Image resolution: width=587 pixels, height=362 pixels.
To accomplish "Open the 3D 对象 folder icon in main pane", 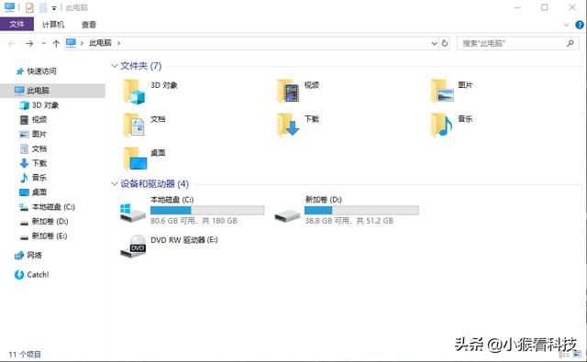I will 134,92.
